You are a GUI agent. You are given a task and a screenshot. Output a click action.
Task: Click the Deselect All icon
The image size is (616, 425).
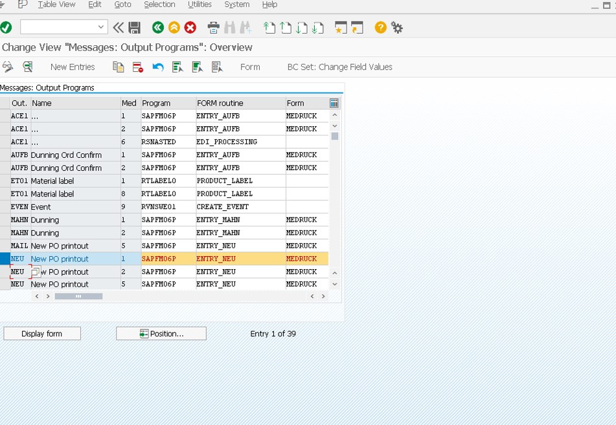pos(217,67)
